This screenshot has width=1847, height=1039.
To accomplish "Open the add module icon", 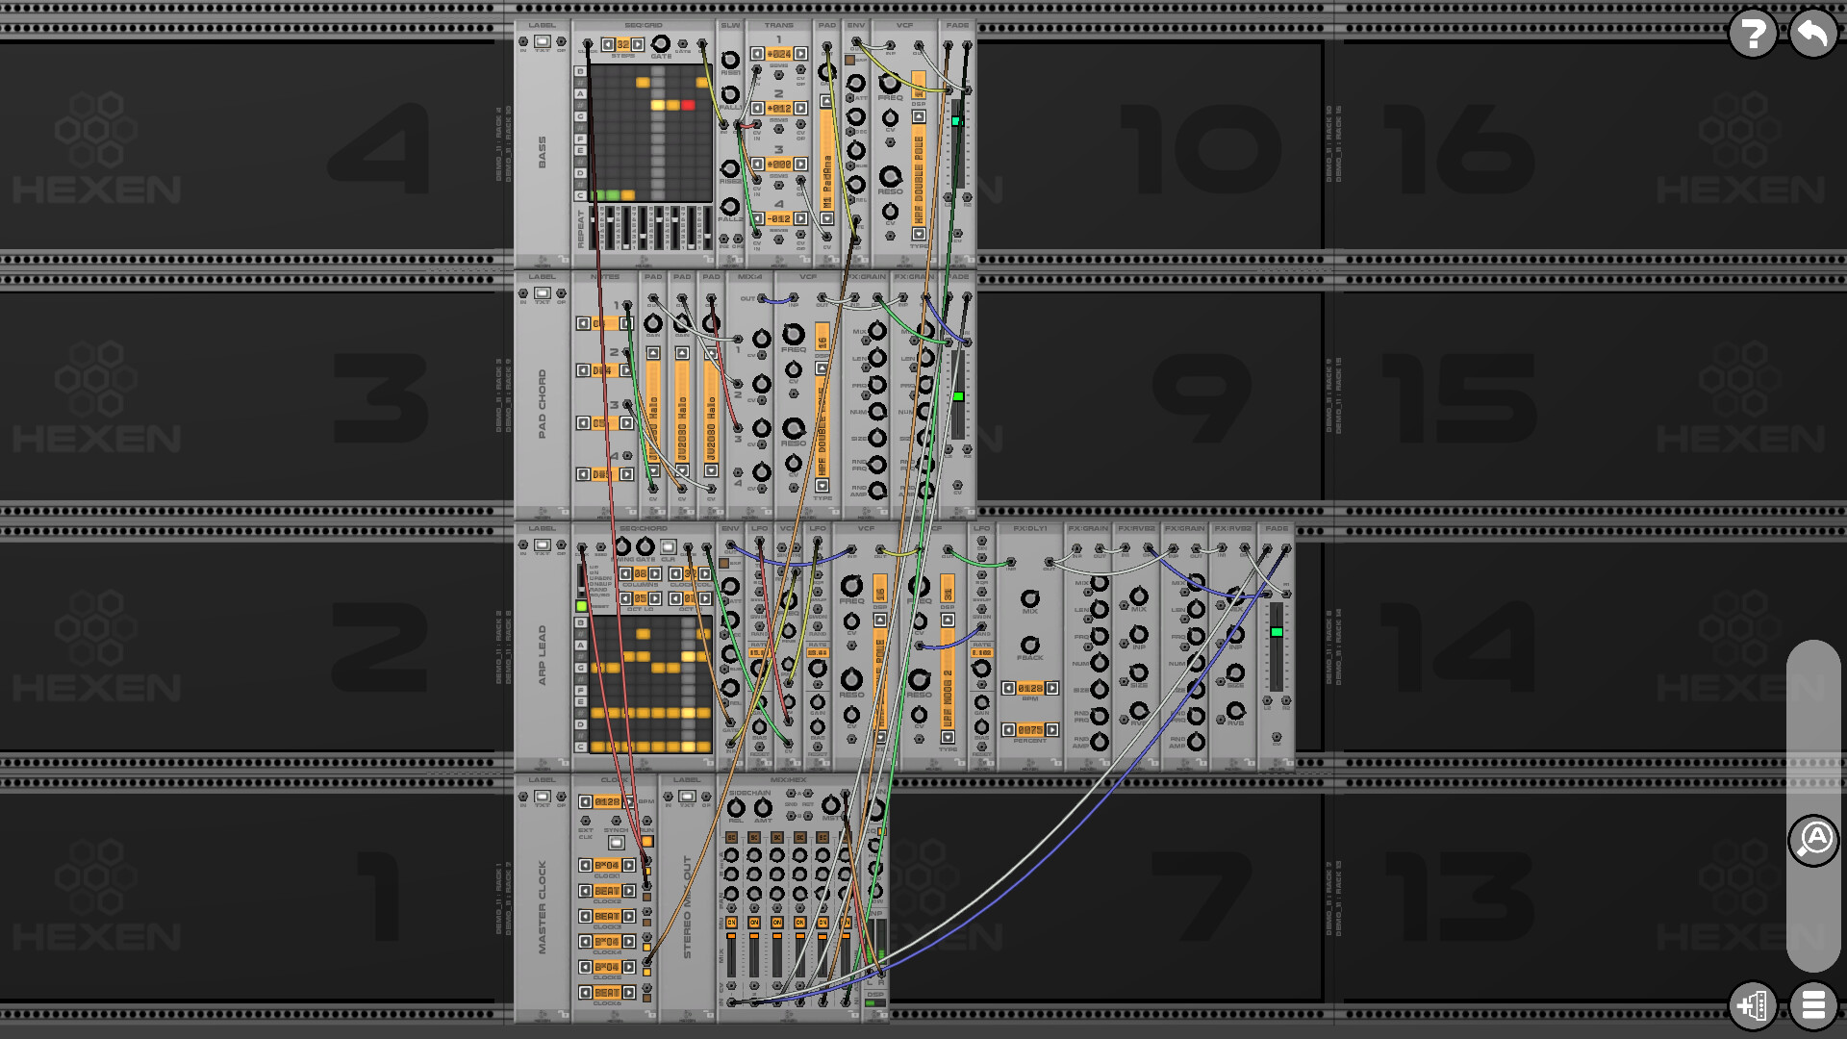I will tap(1752, 1006).
